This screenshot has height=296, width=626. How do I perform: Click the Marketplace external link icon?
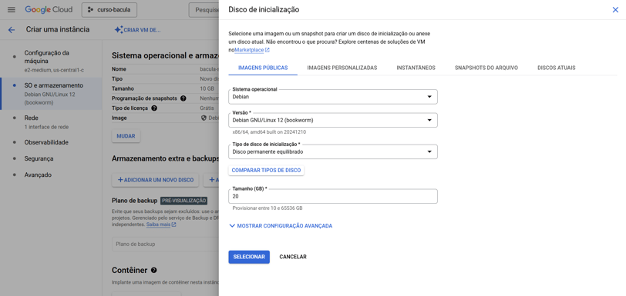[268, 50]
